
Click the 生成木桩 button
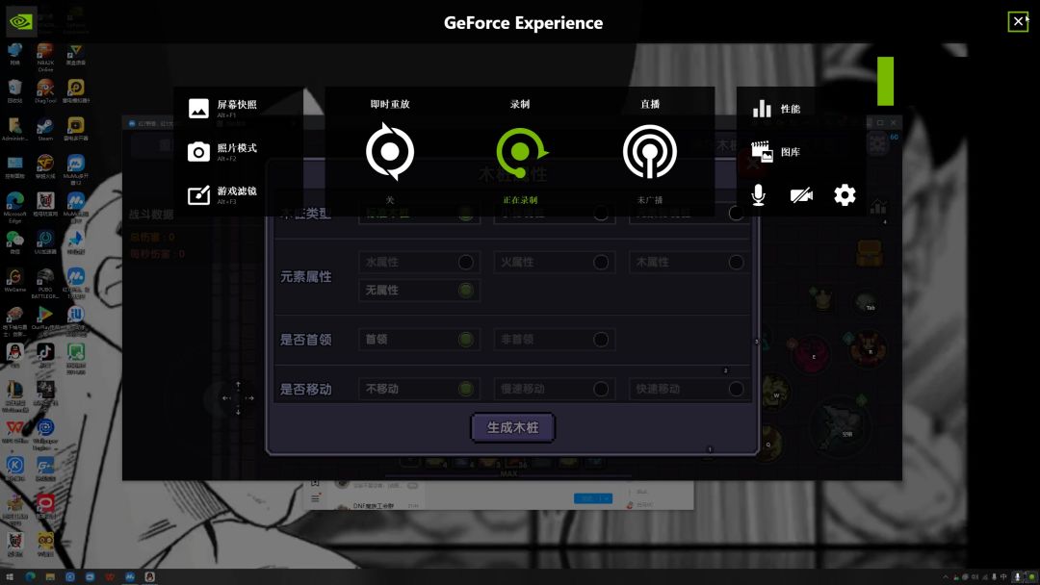(x=512, y=428)
